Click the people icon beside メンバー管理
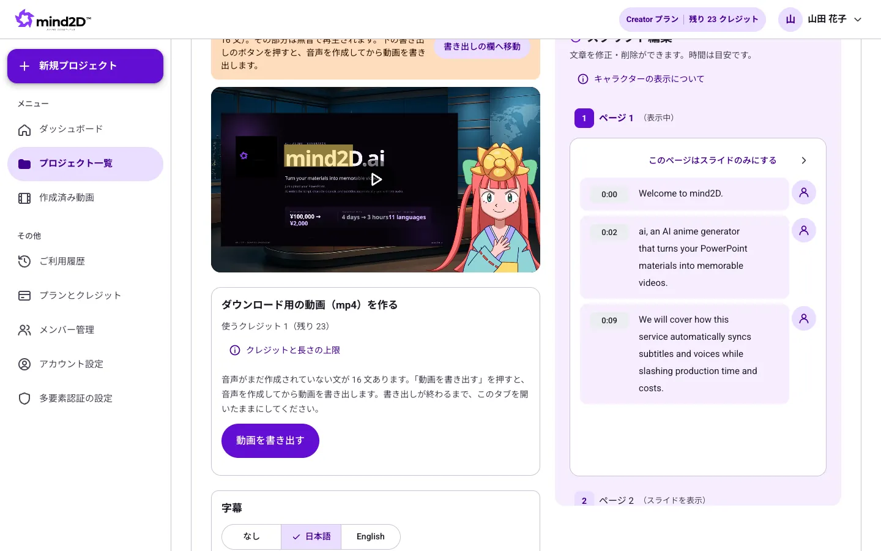The height and width of the screenshot is (551, 881). [x=24, y=331]
